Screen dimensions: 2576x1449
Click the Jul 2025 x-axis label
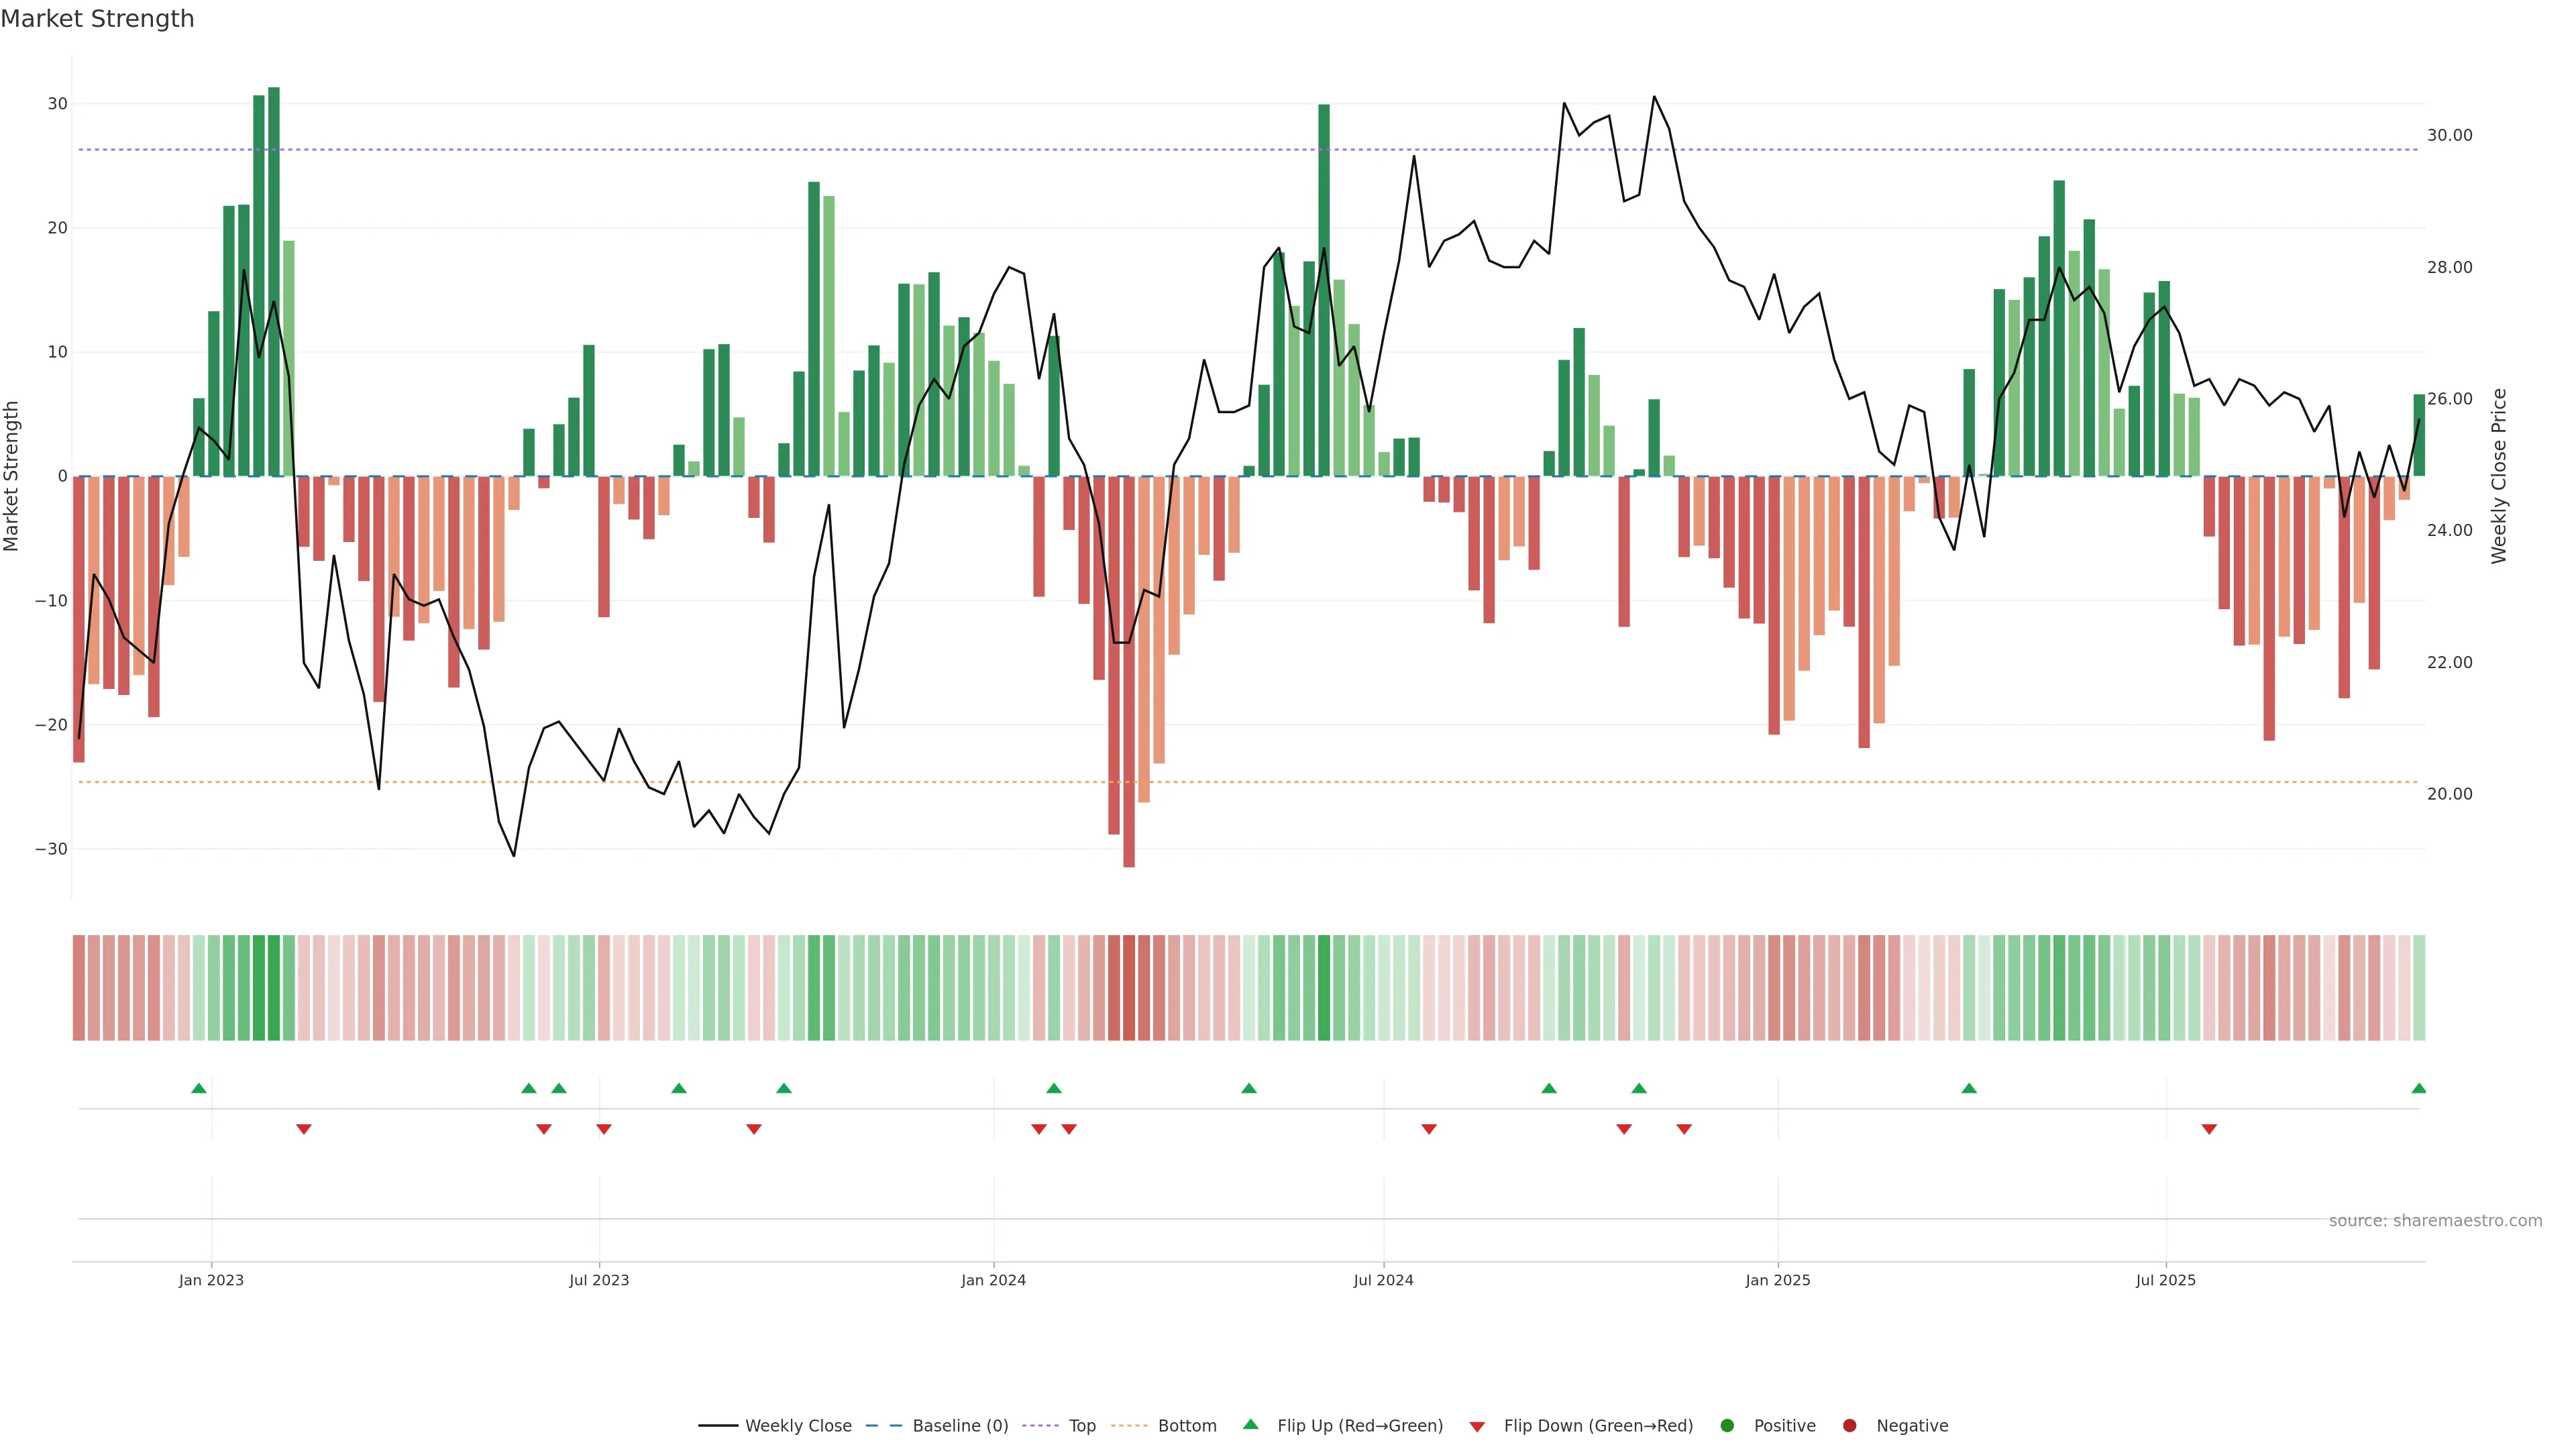(2165, 1280)
